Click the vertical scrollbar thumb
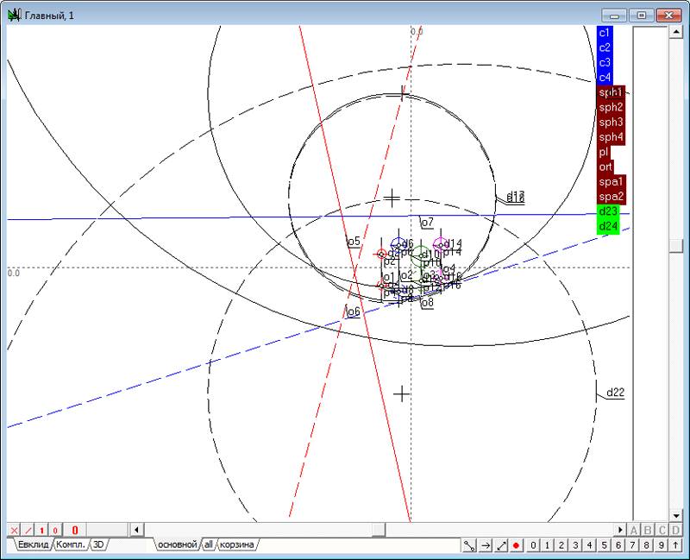This screenshot has height=560, width=690. [x=676, y=246]
